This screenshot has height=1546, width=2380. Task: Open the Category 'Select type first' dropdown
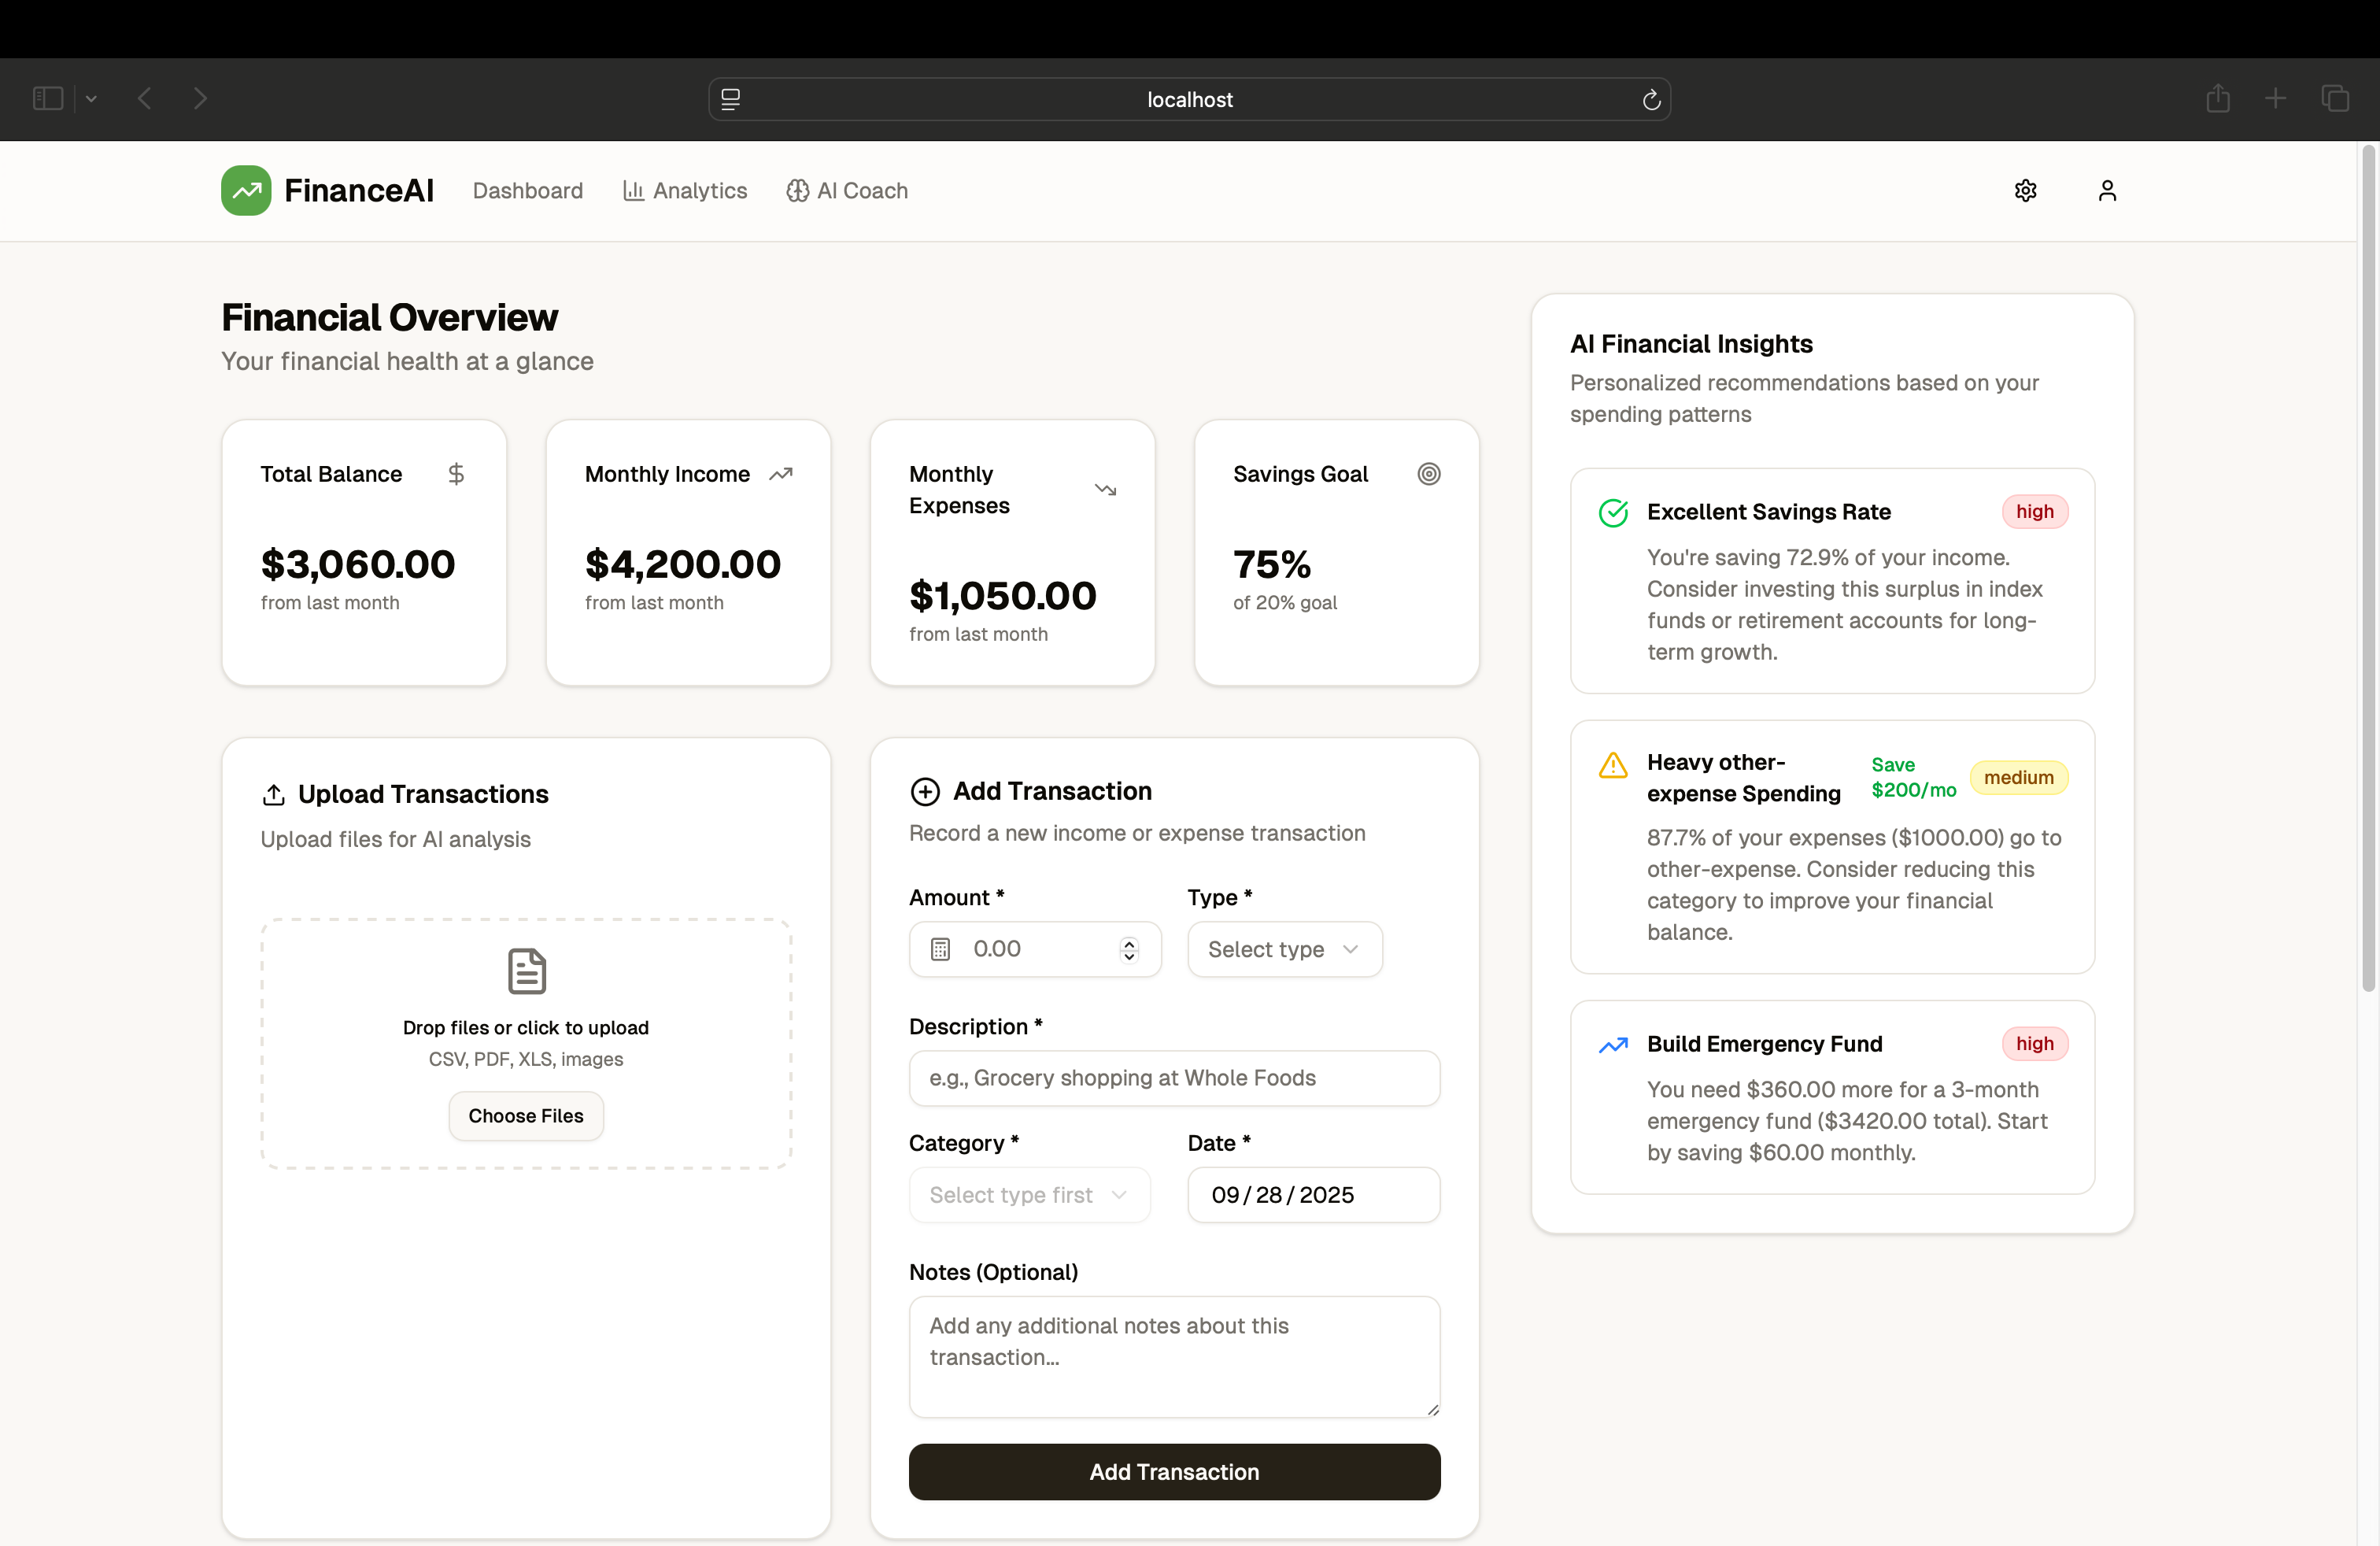(1029, 1195)
